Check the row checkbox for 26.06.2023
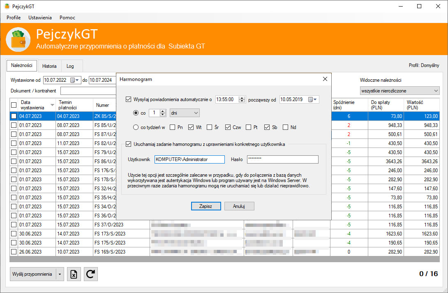This screenshot has height=293, width=448. pos(14,252)
